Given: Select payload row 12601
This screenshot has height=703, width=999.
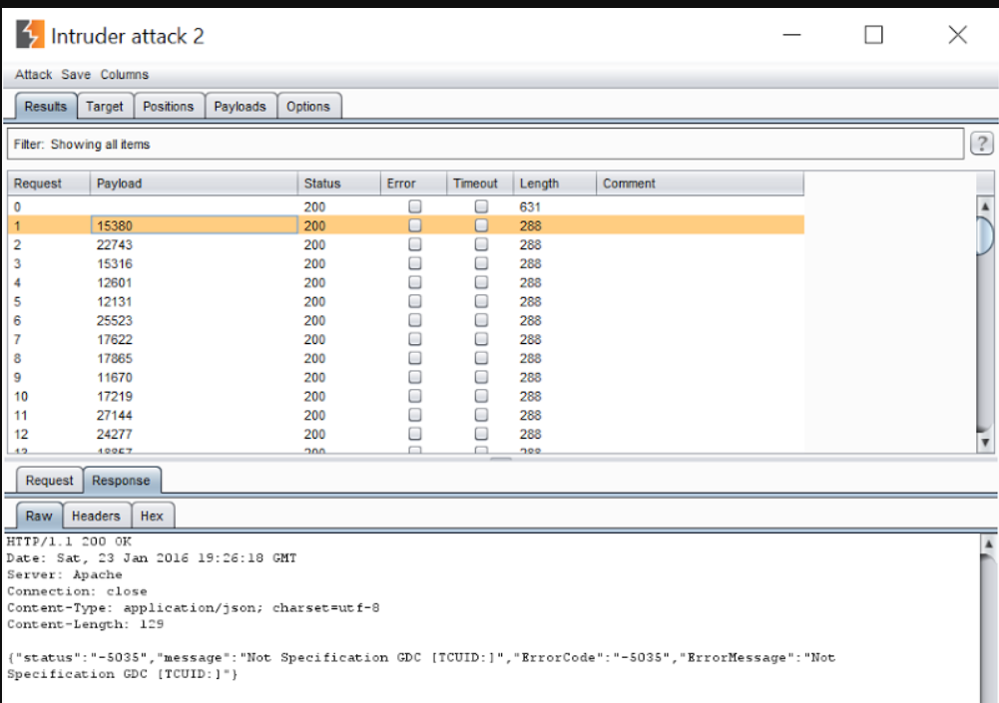Looking at the screenshot, I should click(406, 282).
